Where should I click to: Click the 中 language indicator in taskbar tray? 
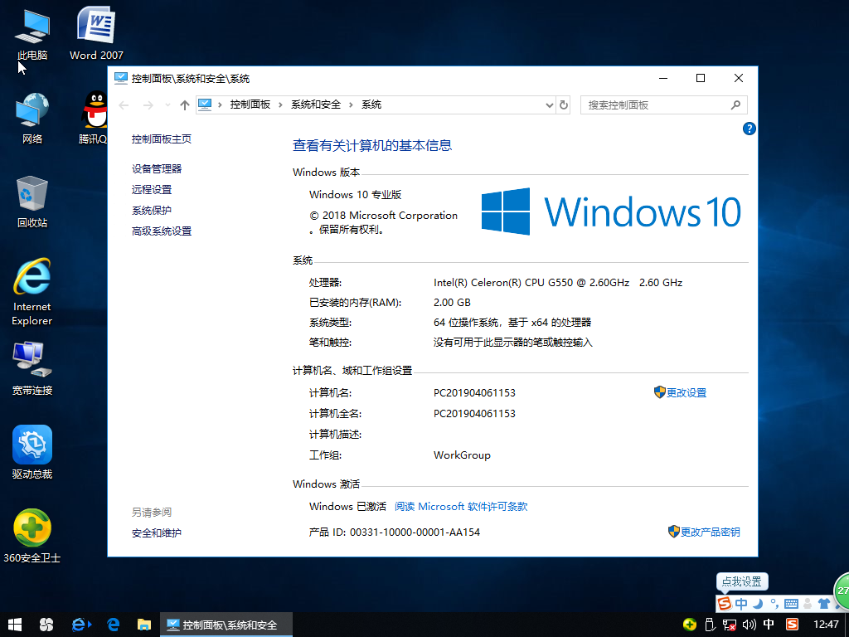(x=769, y=625)
